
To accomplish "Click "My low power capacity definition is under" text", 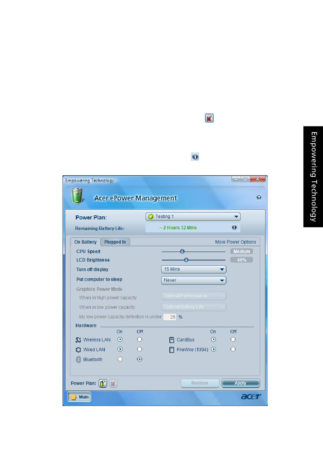I will [120, 317].
